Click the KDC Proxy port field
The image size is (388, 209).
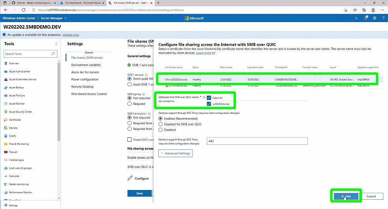[257, 141]
